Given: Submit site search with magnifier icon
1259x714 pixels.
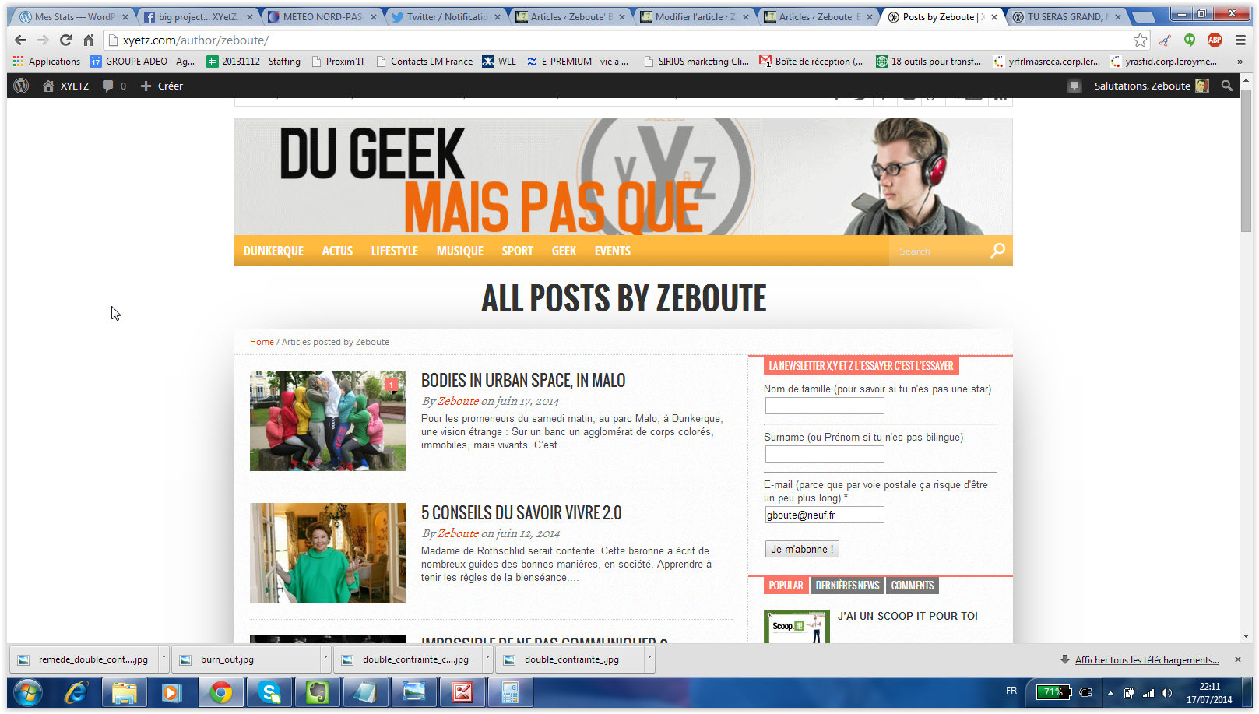Looking at the screenshot, I should pyautogui.click(x=997, y=250).
